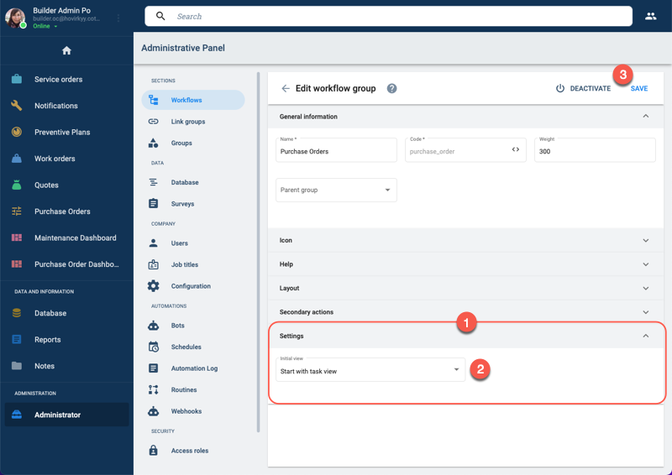Click the Users person icon
Image resolution: width=672 pixels, height=475 pixels.
pyautogui.click(x=154, y=243)
